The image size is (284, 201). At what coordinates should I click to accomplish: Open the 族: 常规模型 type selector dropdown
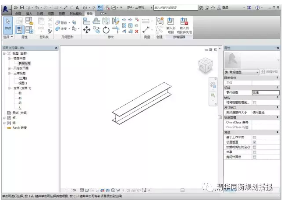[x=241, y=72]
